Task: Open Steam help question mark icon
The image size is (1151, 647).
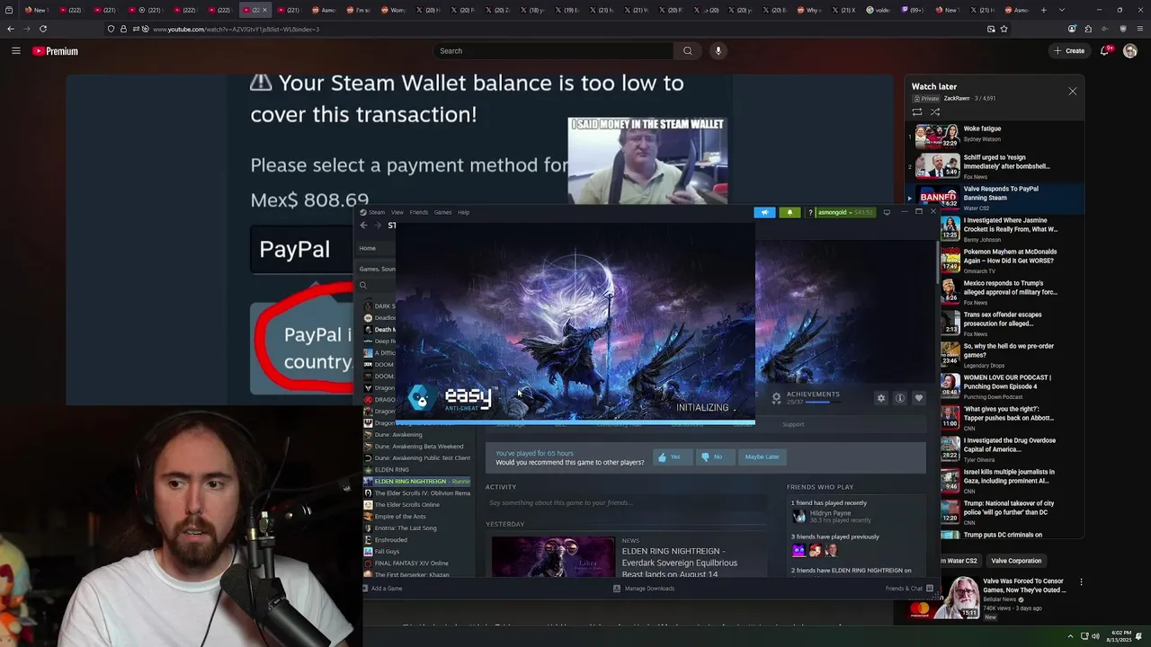Action: (810, 213)
